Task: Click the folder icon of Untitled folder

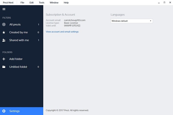Action: point(4,67)
